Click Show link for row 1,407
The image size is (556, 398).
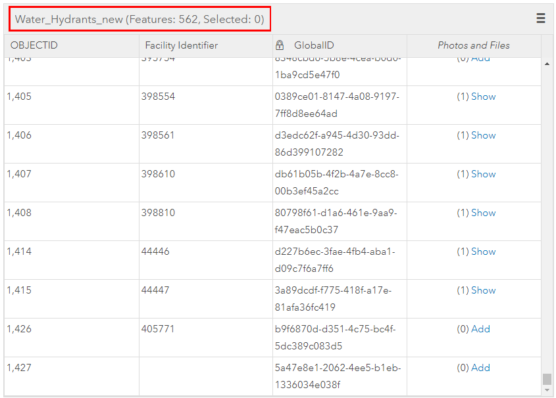(x=484, y=174)
